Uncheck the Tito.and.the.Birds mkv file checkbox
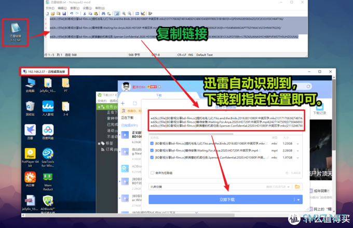 152,144
